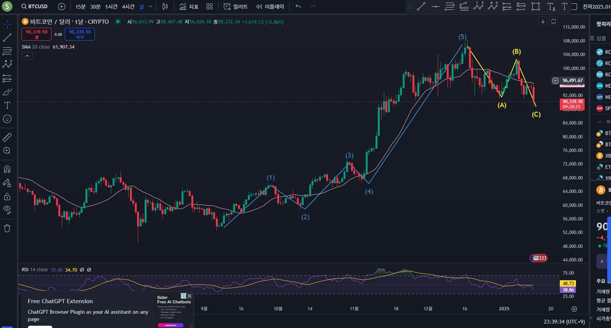The width and height of the screenshot is (611, 328).
Task: Select the text tool in left sidebar
Action: click(x=7, y=105)
